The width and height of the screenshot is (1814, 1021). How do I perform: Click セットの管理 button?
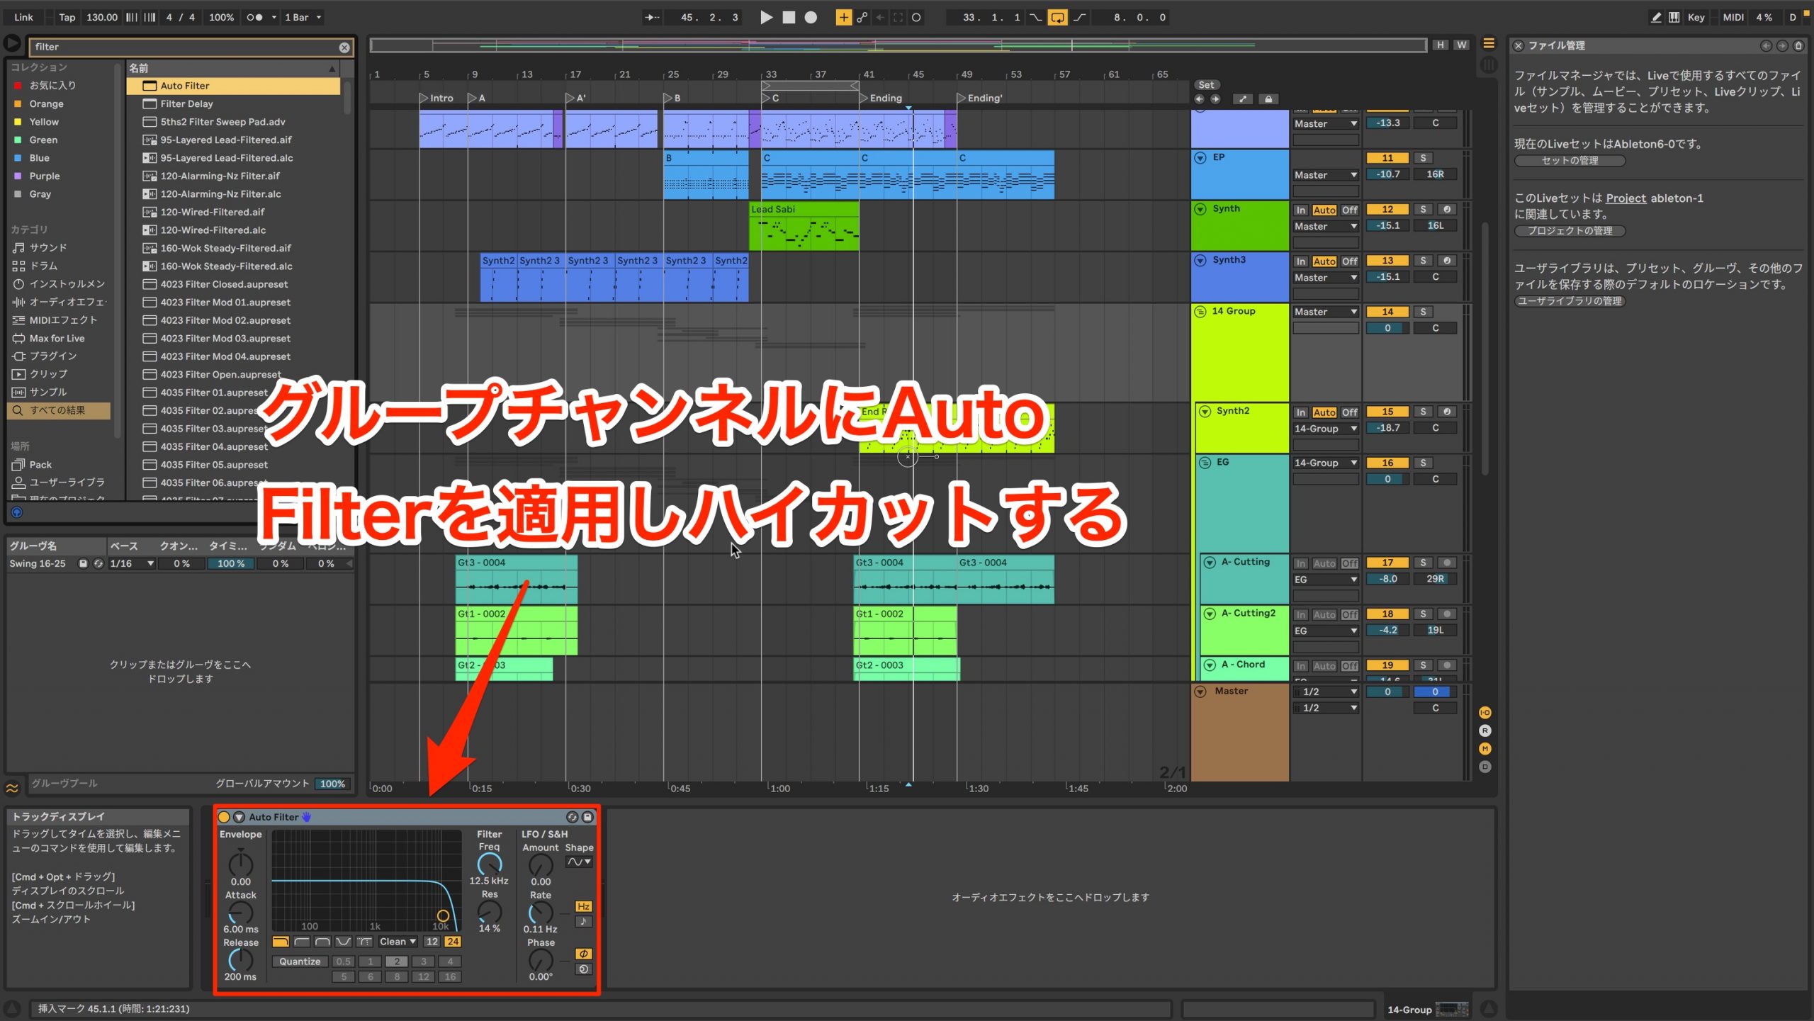1570,161
